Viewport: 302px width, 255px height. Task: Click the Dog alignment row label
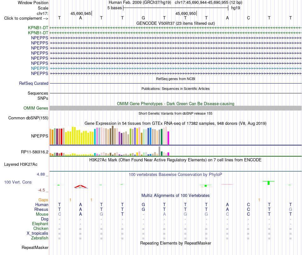pos(45,219)
